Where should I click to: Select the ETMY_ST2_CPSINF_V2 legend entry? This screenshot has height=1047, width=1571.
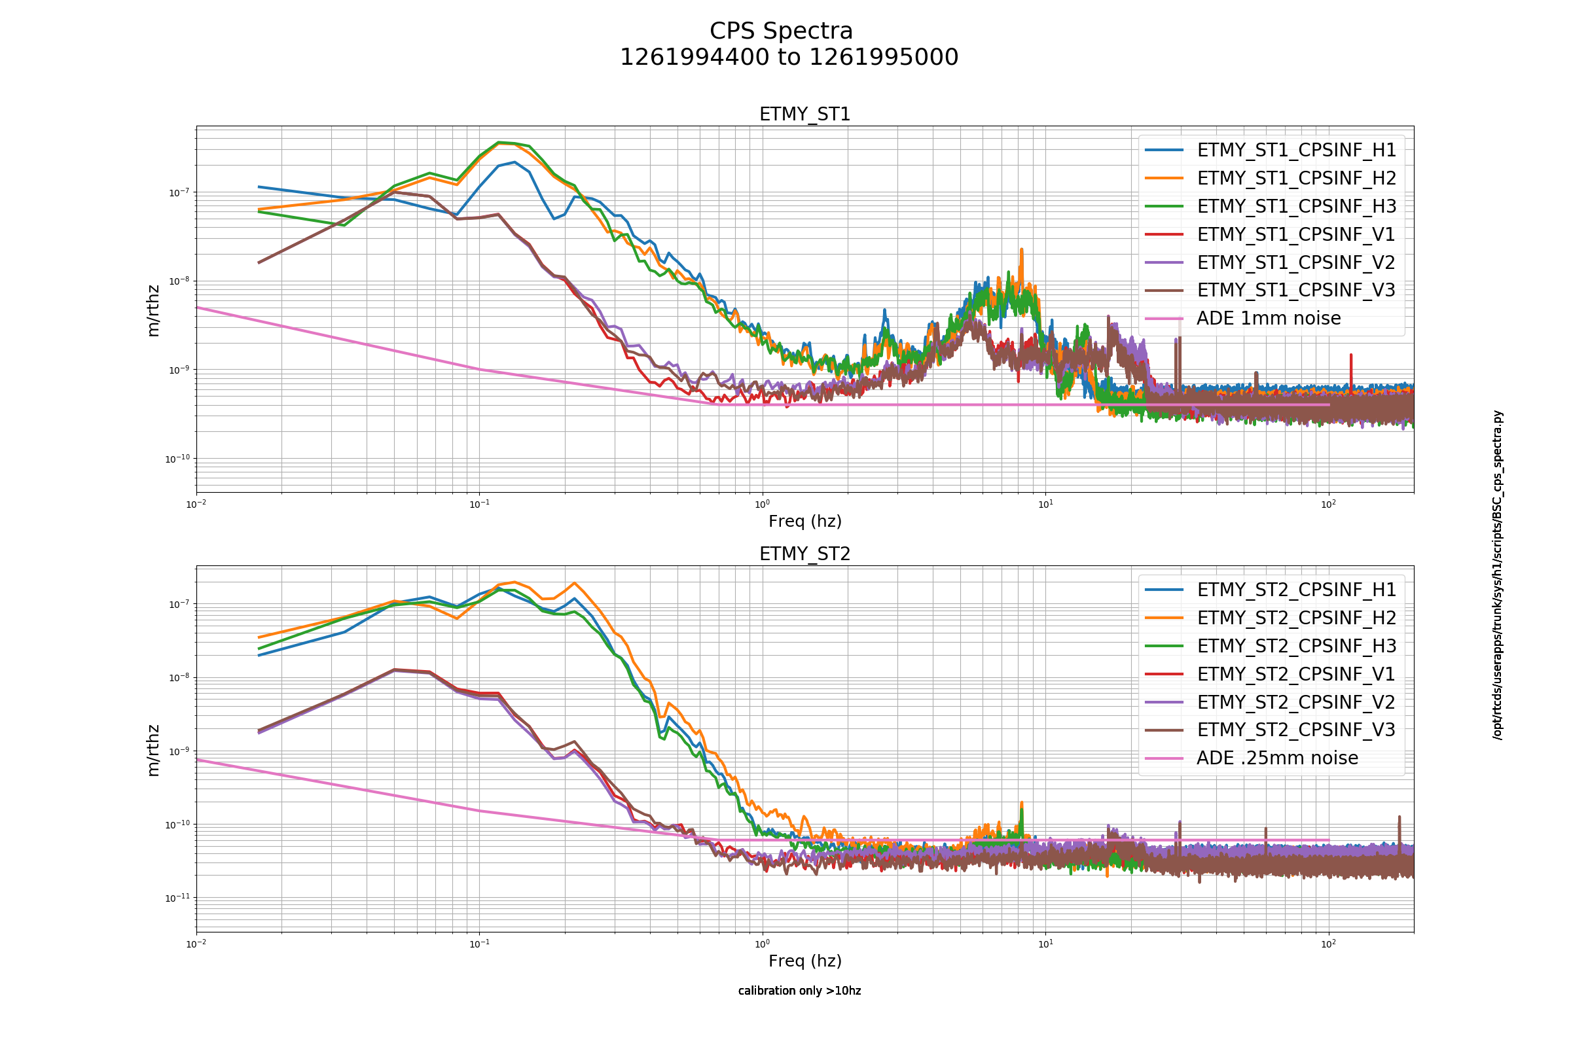tap(1271, 701)
